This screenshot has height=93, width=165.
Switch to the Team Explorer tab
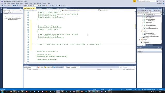[149, 45]
